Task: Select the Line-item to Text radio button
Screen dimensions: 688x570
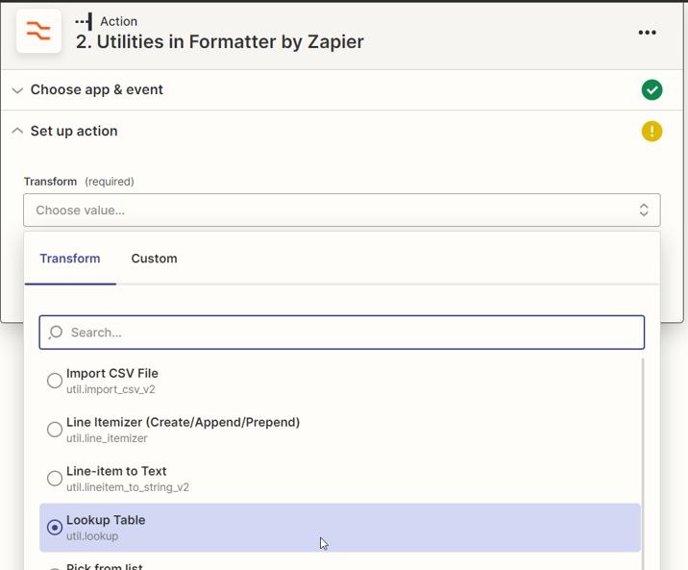Action: 55,479
